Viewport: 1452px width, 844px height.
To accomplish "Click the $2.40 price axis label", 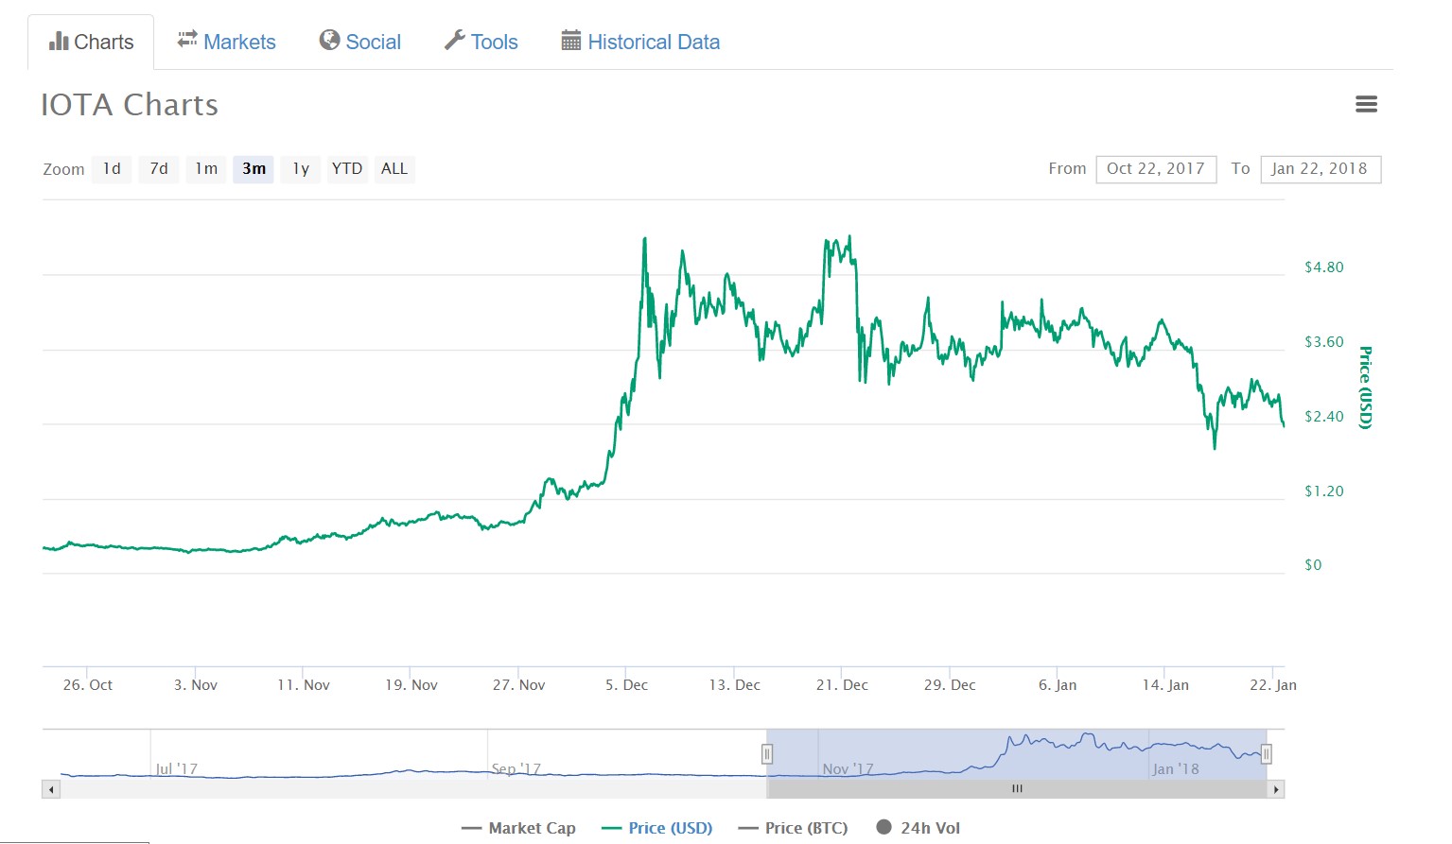I will click(x=1324, y=417).
